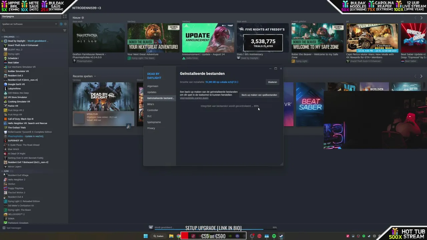This screenshot has height=240, width=427.
Task: Collapse the JUNI library group
Action: (2, 171)
